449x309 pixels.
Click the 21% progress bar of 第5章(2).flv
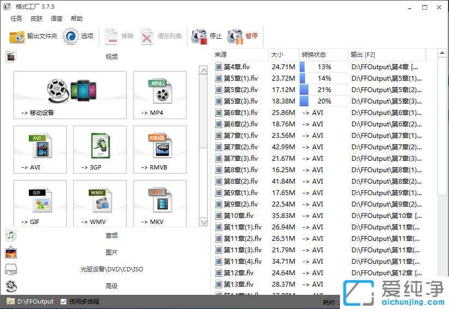(x=324, y=90)
